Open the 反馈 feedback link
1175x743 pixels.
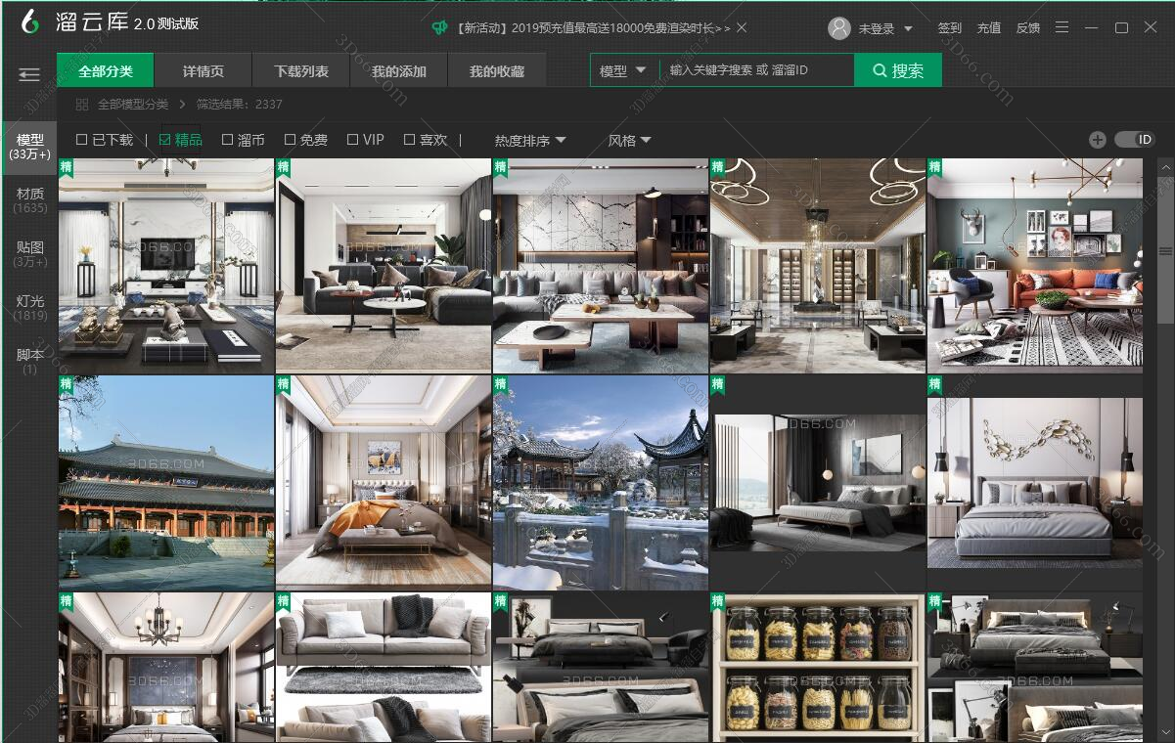coord(1028,28)
